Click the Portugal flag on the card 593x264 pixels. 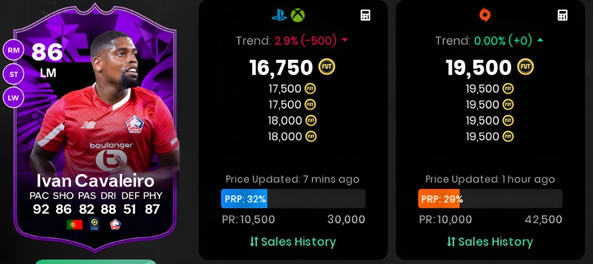pyautogui.click(x=75, y=225)
